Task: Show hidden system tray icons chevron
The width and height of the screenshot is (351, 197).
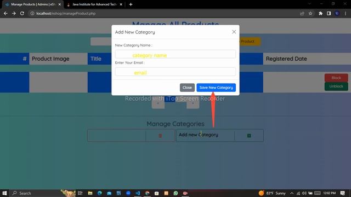Action: click(x=292, y=193)
